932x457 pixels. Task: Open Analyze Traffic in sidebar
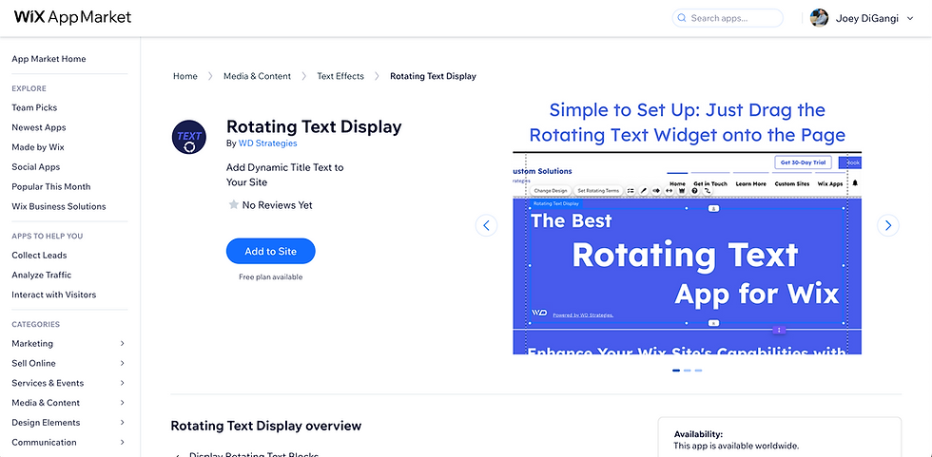[42, 275]
